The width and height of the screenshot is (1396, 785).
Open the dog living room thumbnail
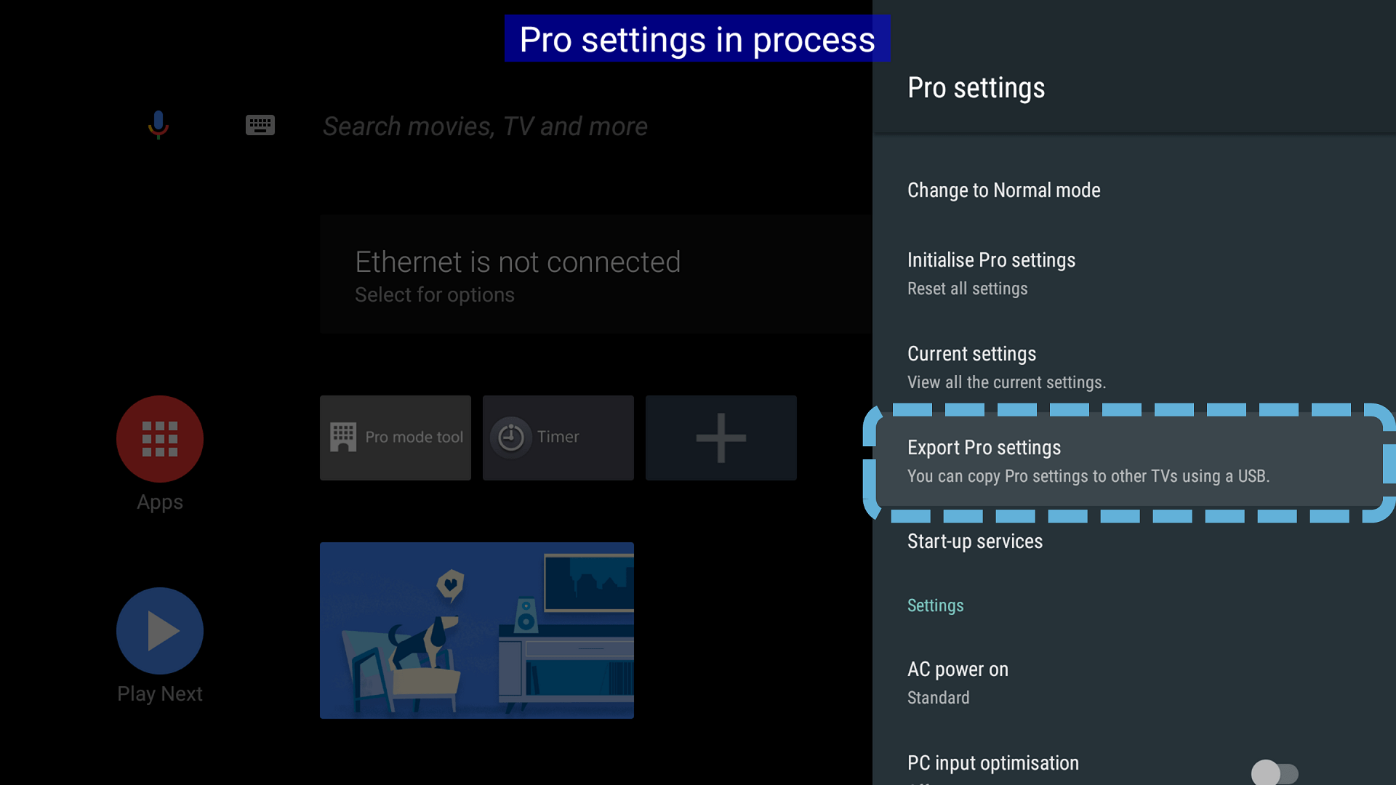[x=477, y=630]
